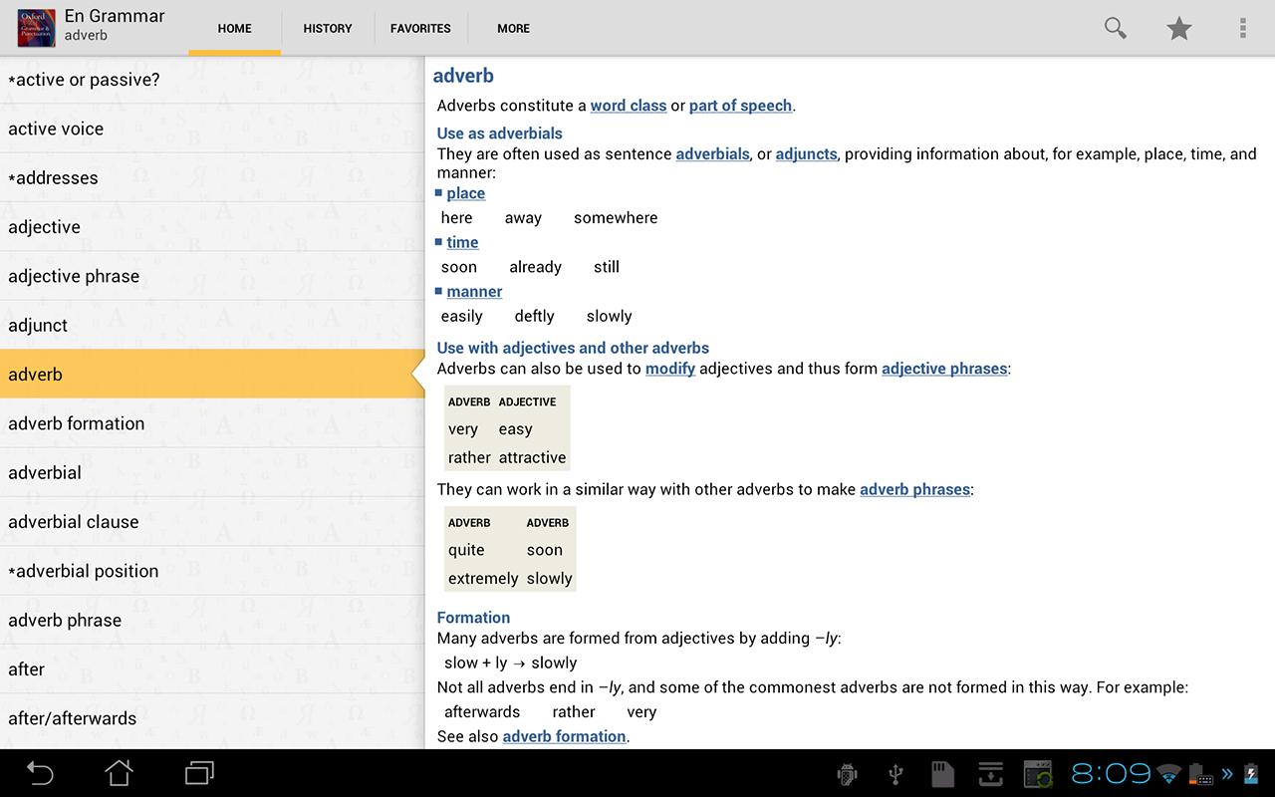Open the three-dot overflow menu
Image resolution: width=1275 pixels, height=797 pixels.
click(1242, 28)
